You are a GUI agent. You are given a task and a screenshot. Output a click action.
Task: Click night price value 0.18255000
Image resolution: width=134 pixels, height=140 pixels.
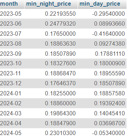[60, 93]
